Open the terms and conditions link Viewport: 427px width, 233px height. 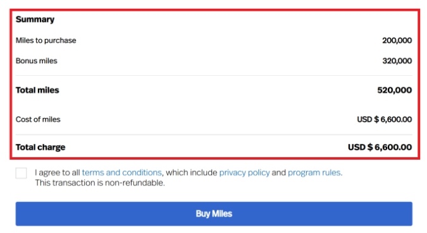(121, 172)
